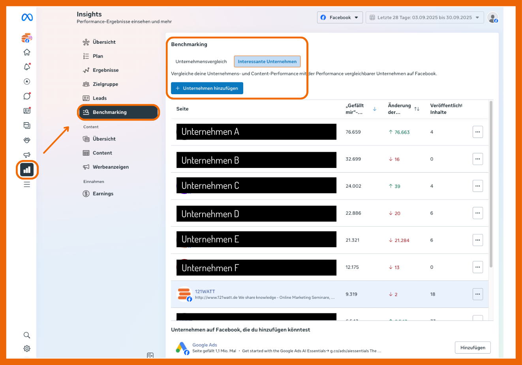Open the date range dropdown
522x365 pixels.
(424, 17)
